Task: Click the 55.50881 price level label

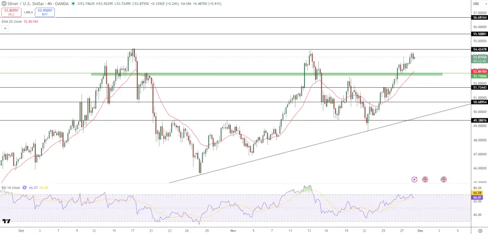Action: pyautogui.click(x=479, y=34)
